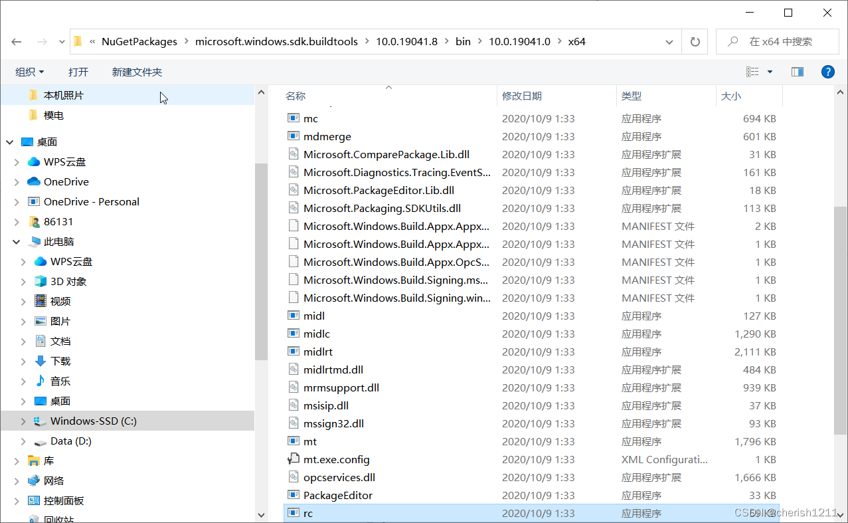848x523 pixels.
Task: Select file name Microsoft.Windows.Build.Signing.win...
Action: 397,298
